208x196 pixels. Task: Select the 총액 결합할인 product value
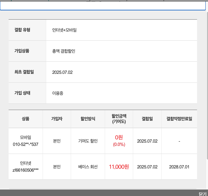(64, 51)
